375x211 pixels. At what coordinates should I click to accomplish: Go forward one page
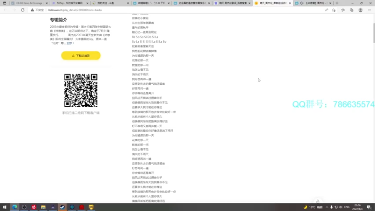[14, 10]
